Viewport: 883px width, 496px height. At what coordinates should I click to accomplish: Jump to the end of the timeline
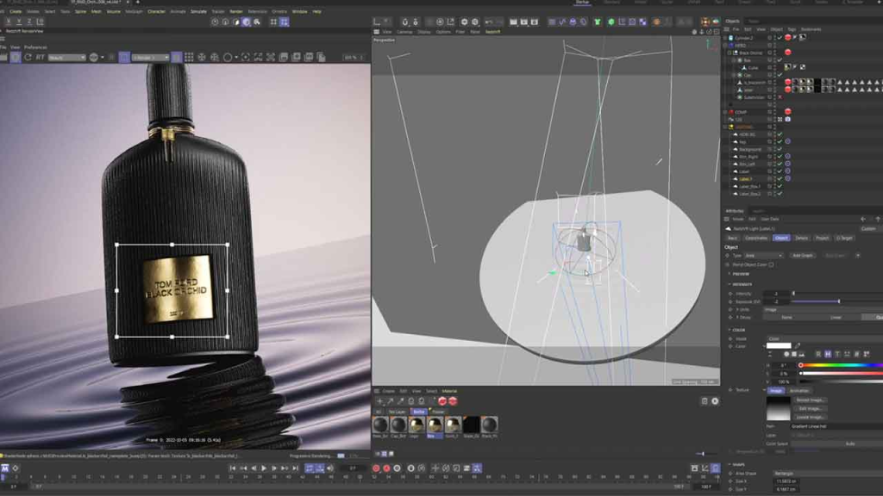pyautogui.click(x=295, y=468)
